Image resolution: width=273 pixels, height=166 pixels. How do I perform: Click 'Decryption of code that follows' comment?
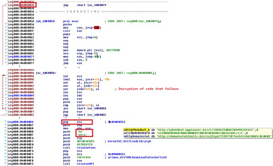pos(147,89)
